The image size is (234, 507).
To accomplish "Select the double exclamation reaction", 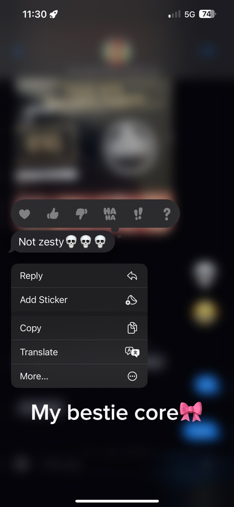I will 138,214.
